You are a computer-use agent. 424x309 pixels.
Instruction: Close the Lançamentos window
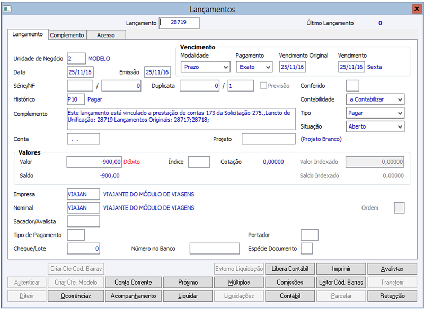pos(416,9)
